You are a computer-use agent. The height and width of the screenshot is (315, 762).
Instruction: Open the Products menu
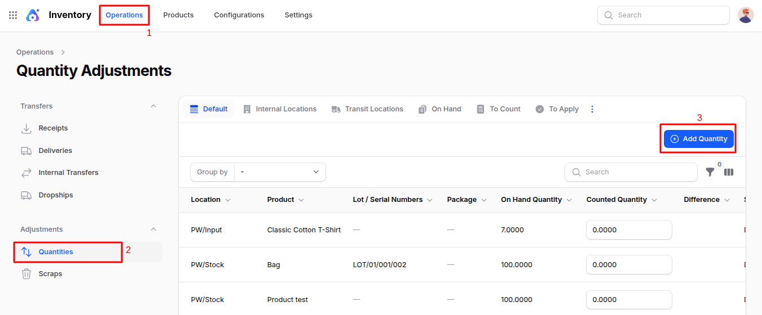(178, 15)
